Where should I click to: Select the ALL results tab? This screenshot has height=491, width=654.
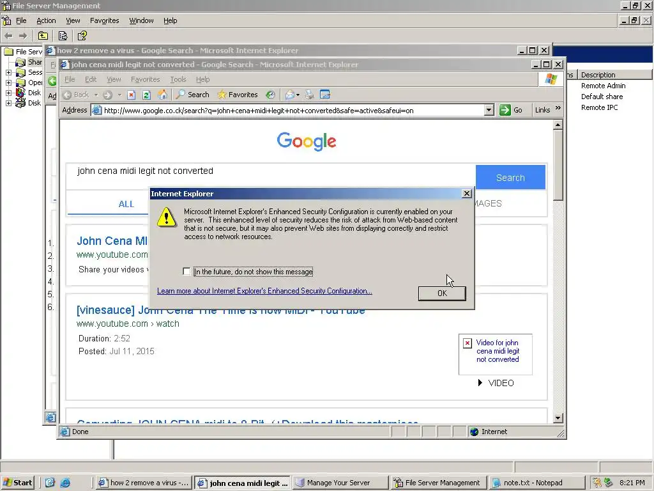click(x=126, y=204)
